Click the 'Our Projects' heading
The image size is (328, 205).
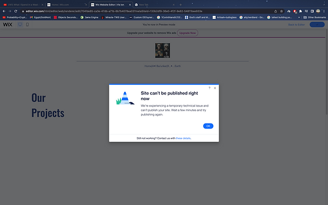coord(48,105)
